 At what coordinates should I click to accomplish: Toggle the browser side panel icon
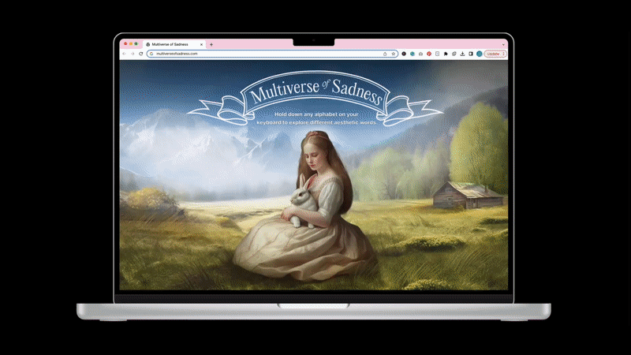[471, 54]
